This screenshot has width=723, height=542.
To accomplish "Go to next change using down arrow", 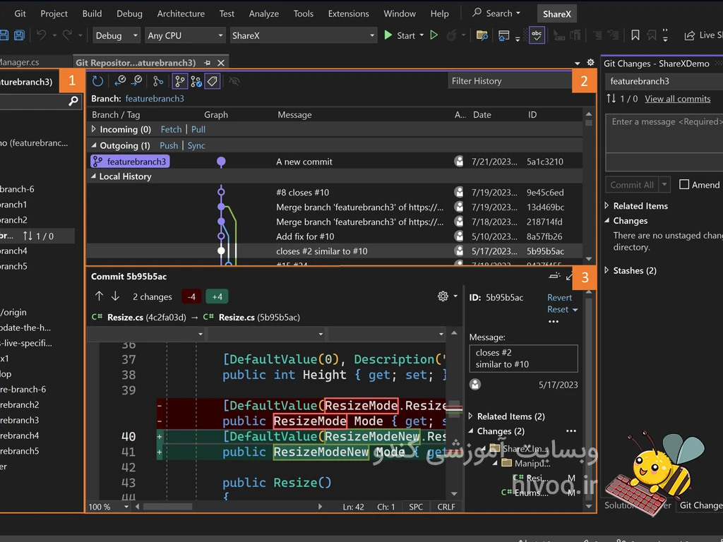I will tap(115, 296).
